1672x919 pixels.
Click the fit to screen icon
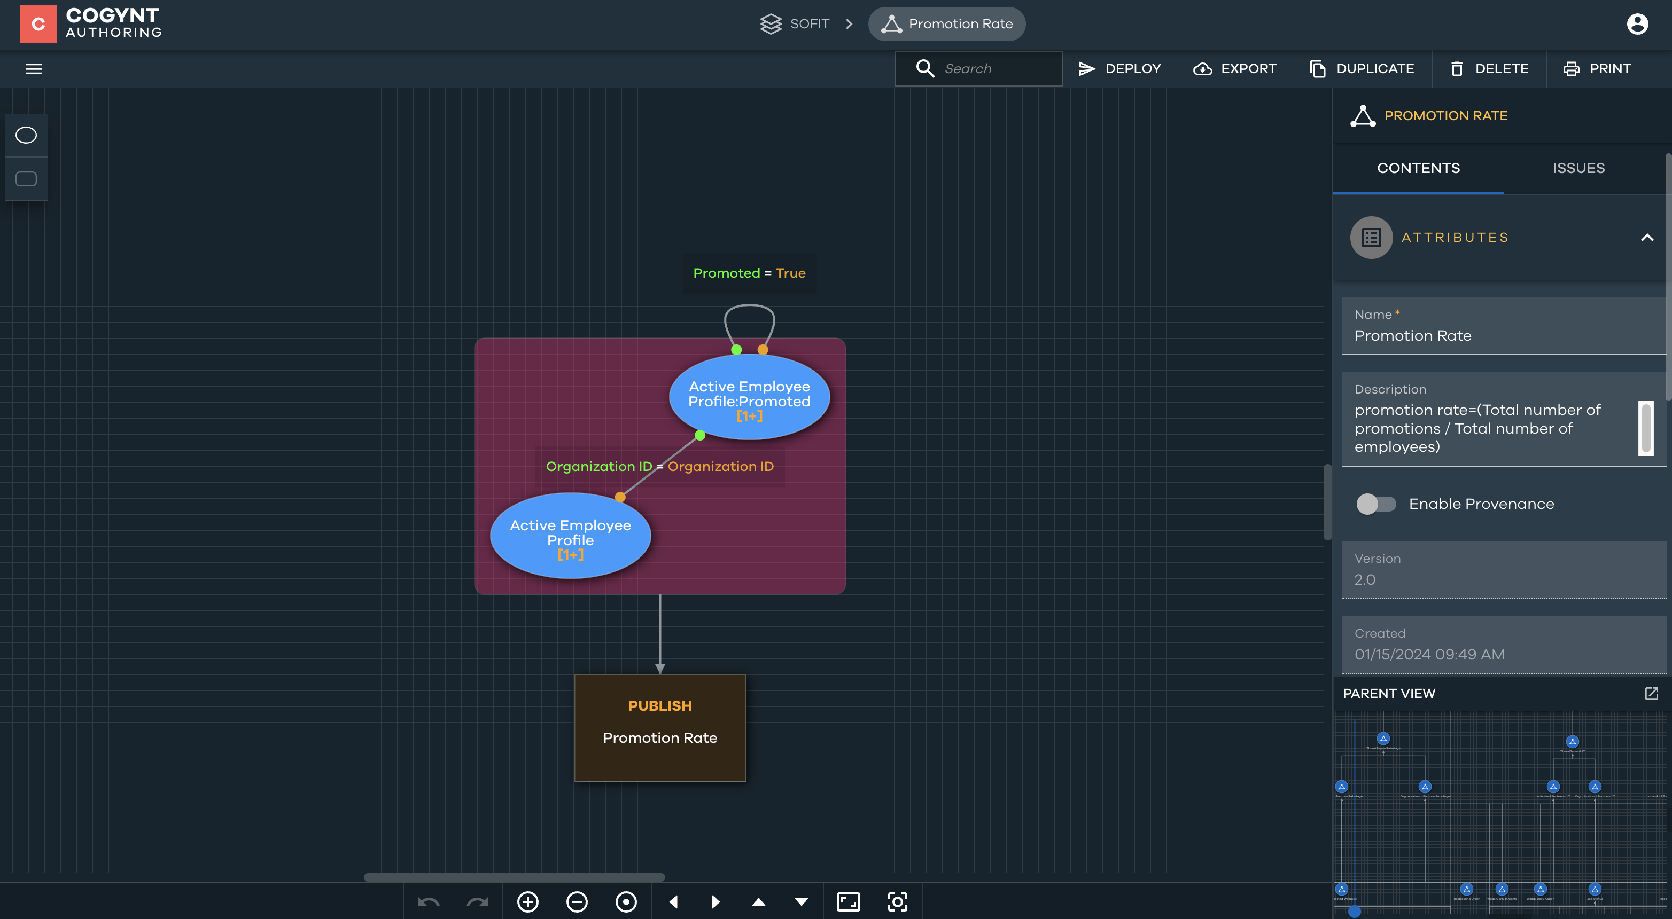(849, 901)
